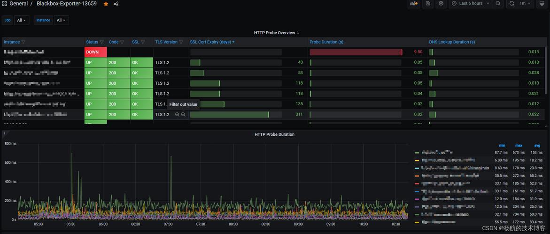Click the share dashboard icon

point(116,4)
